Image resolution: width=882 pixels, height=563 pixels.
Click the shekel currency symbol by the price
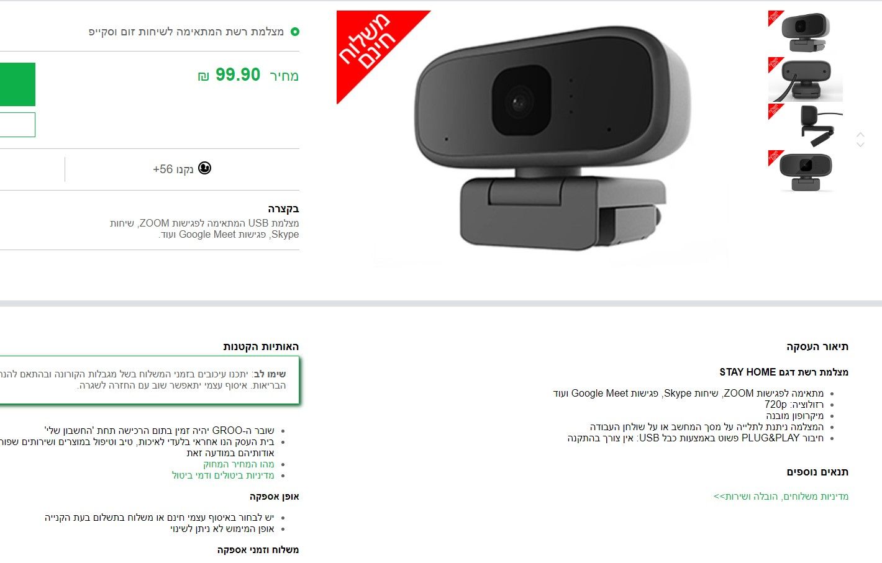(203, 76)
